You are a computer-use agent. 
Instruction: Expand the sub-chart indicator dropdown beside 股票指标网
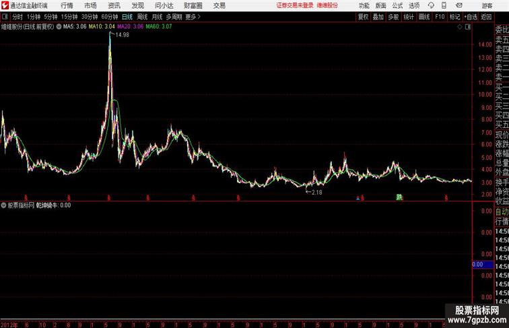coord(3,205)
